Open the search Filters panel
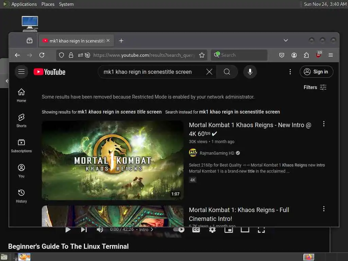 pos(315,87)
